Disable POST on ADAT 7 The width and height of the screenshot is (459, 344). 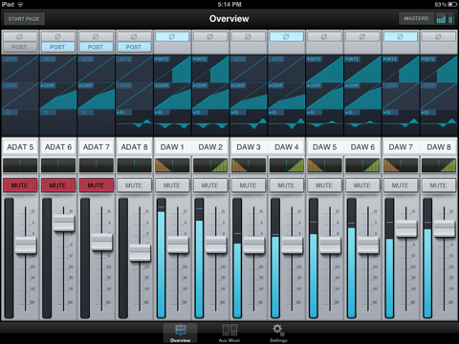click(x=96, y=47)
